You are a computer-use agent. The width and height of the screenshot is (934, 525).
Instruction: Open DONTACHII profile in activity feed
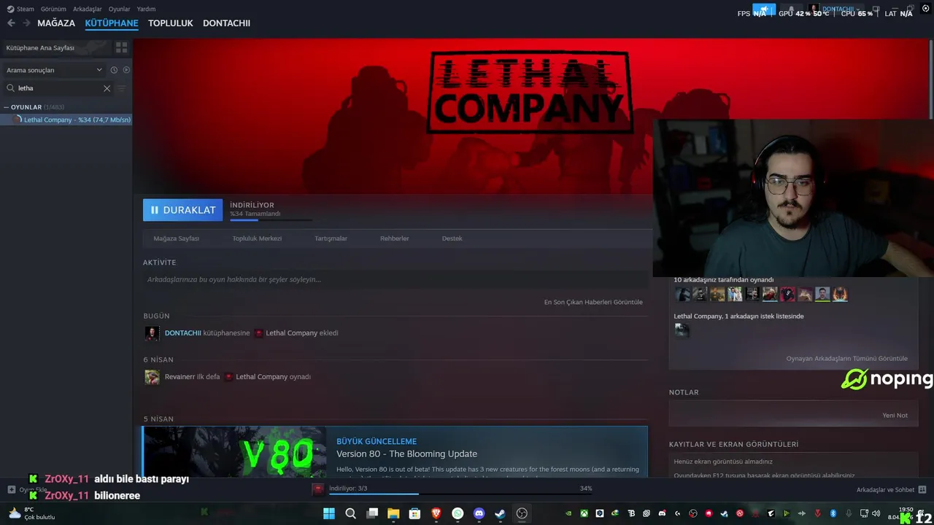[182, 333]
